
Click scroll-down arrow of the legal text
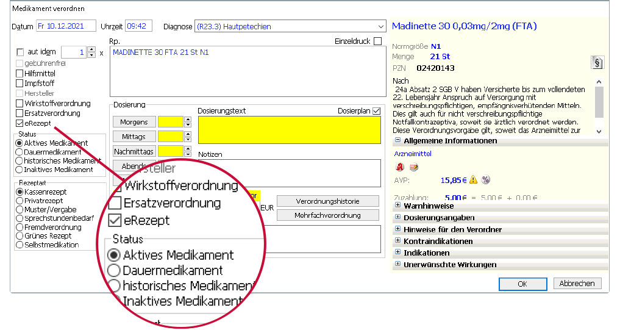point(599,131)
